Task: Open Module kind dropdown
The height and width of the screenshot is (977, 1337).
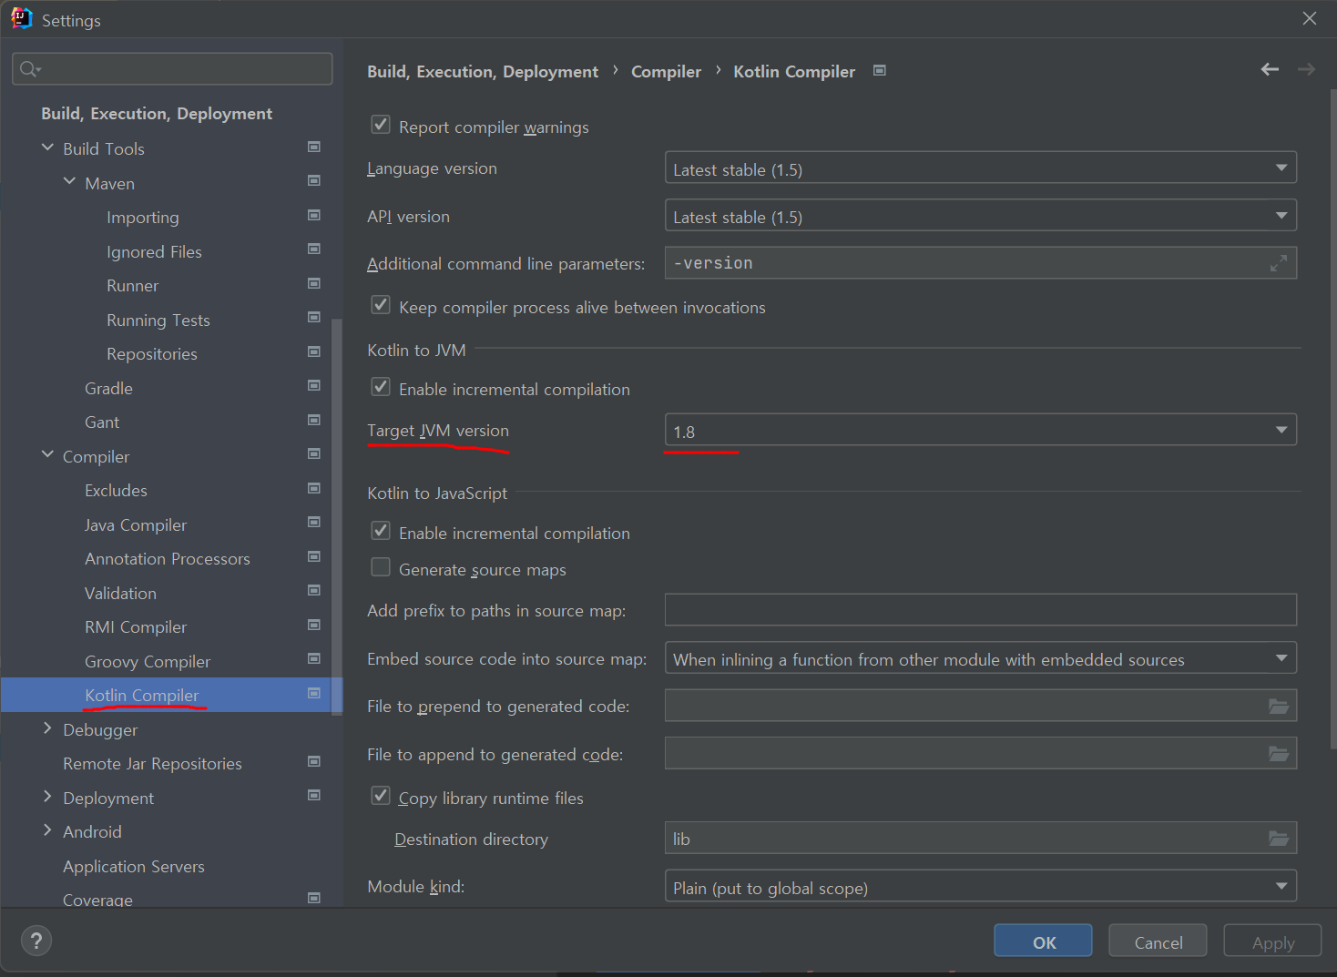Action: 981,886
